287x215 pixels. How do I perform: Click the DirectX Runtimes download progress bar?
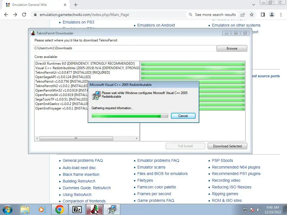(193, 64)
